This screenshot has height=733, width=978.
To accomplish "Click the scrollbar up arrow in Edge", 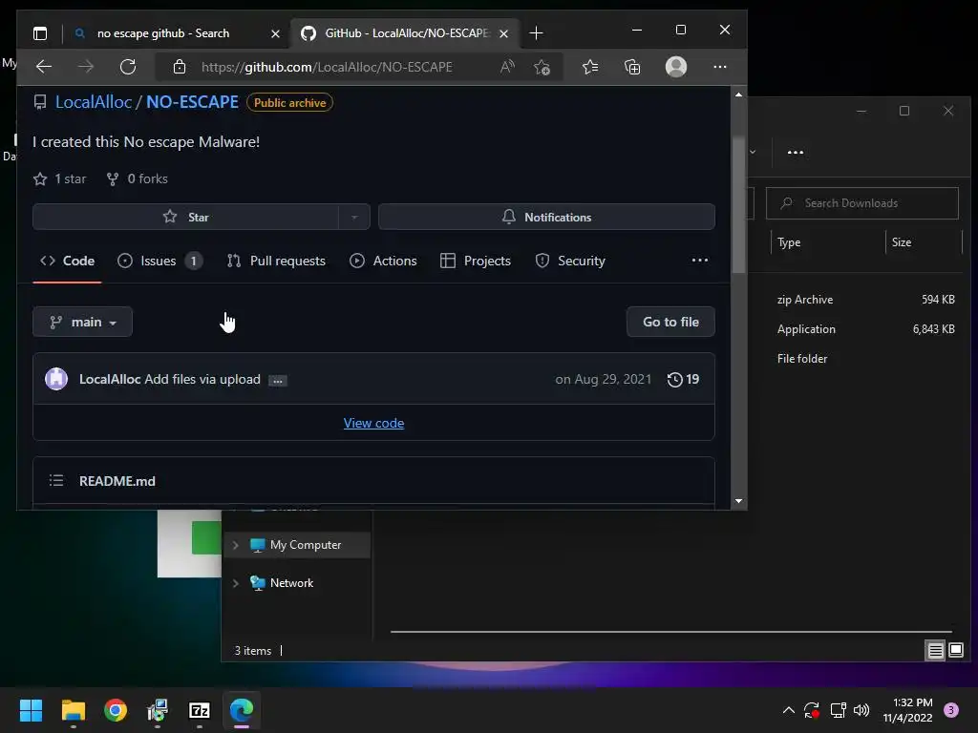I will click(x=738, y=94).
